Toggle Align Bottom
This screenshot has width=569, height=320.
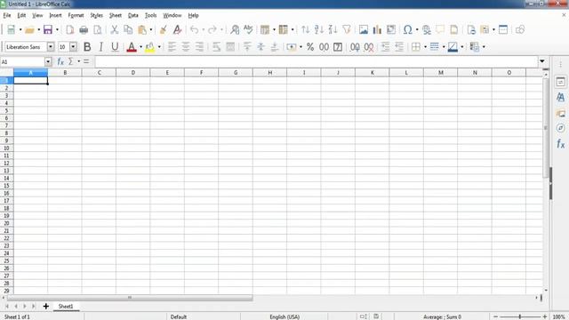point(275,47)
